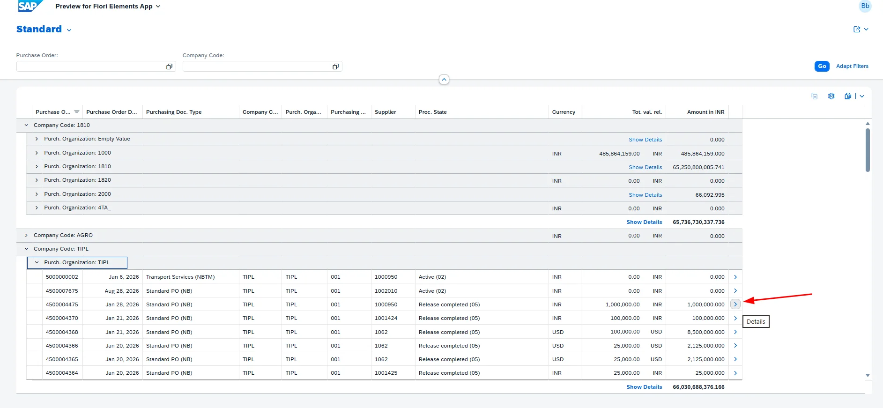Open value help for Company Code
The width and height of the screenshot is (883, 408).
click(x=335, y=67)
